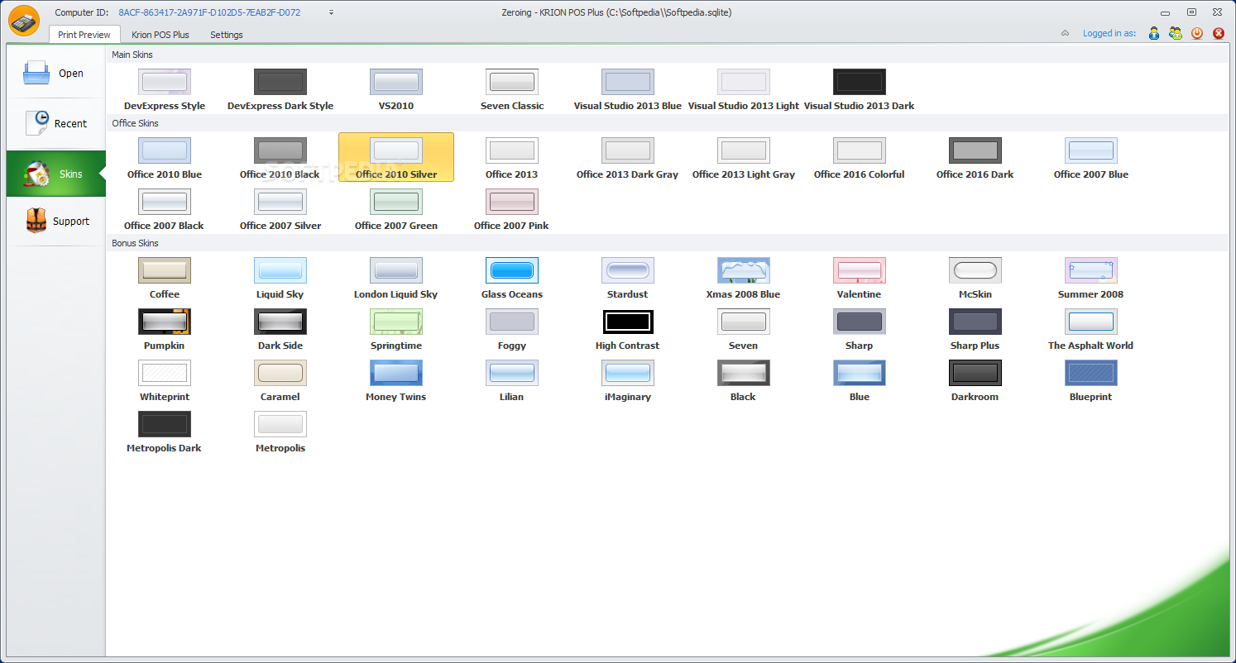This screenshot has height=663, width=1236.
Task: Switch to the Print Preview tab
Action: click(x=84, y=35)
